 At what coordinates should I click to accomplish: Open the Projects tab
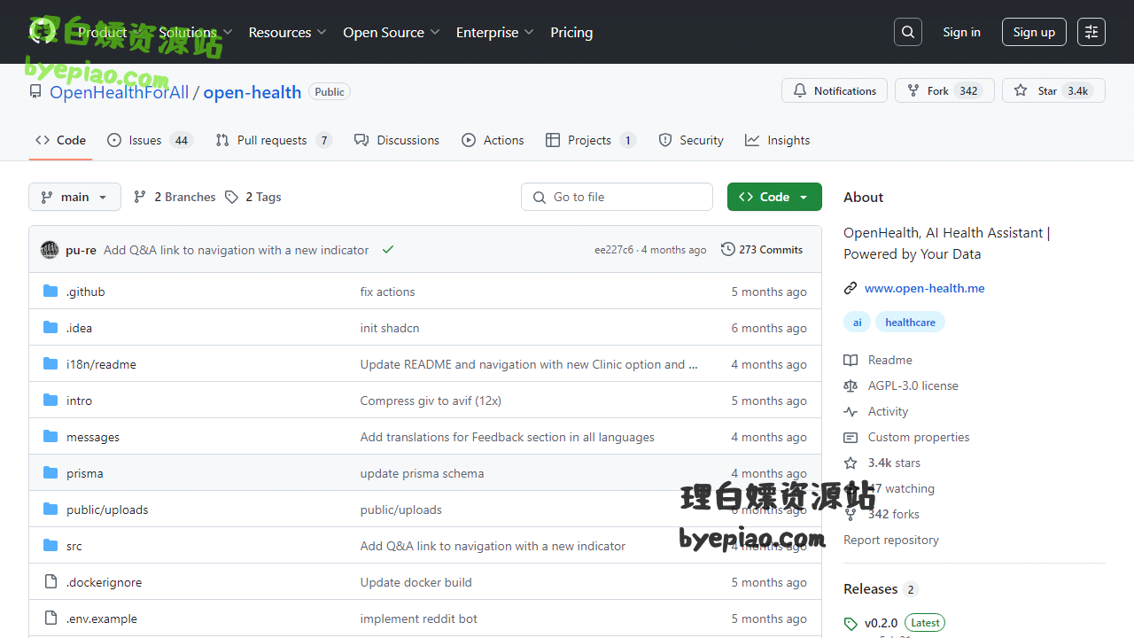pyautogui.click(x=591, y=140)
